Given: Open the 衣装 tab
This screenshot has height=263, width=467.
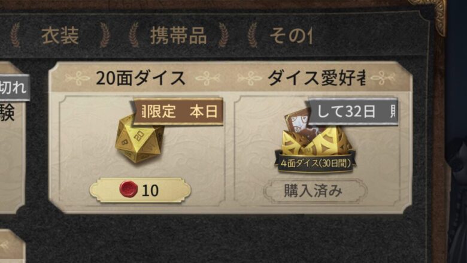Looking at the screenshot, I should pos(60,36).
